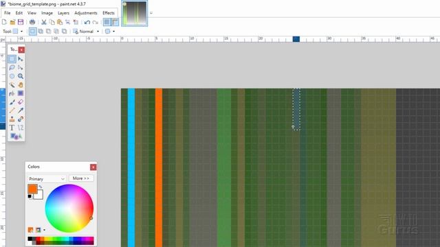The image size is (440, 247).
Task: Open the Adjustments menu
Action: [85, 13]
